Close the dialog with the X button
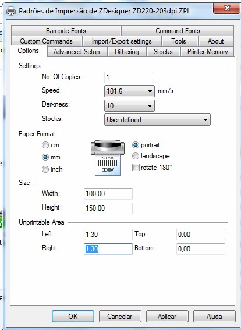This screenshot has width=241, height=330. pyautogui.click(x=226, y=8)
